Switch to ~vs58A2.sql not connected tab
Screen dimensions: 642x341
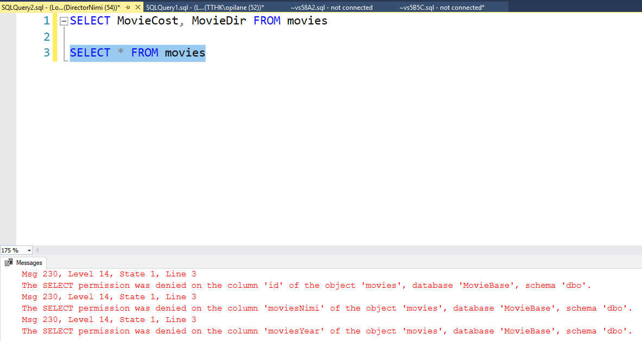point(331,7)
